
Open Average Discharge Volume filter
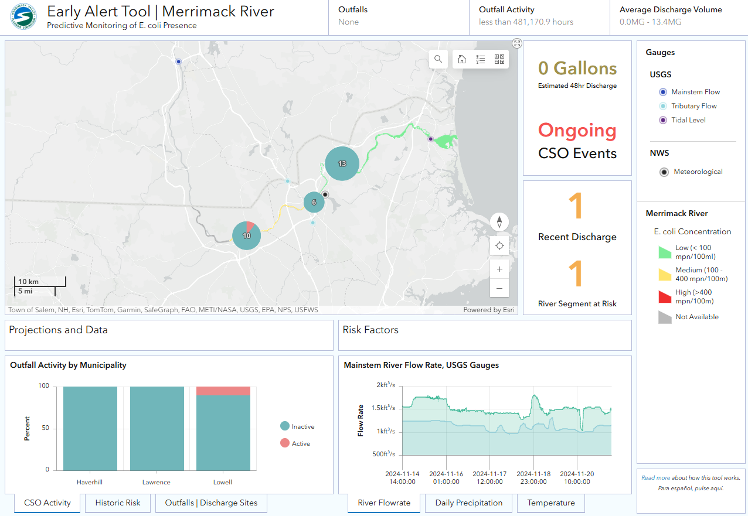coord(679,17)
